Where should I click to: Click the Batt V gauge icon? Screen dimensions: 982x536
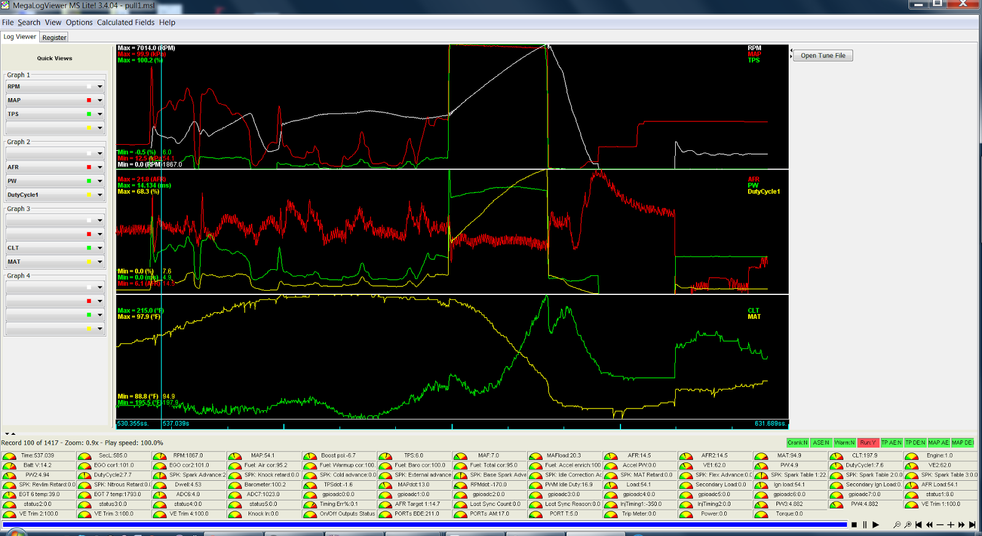[9, 465]
